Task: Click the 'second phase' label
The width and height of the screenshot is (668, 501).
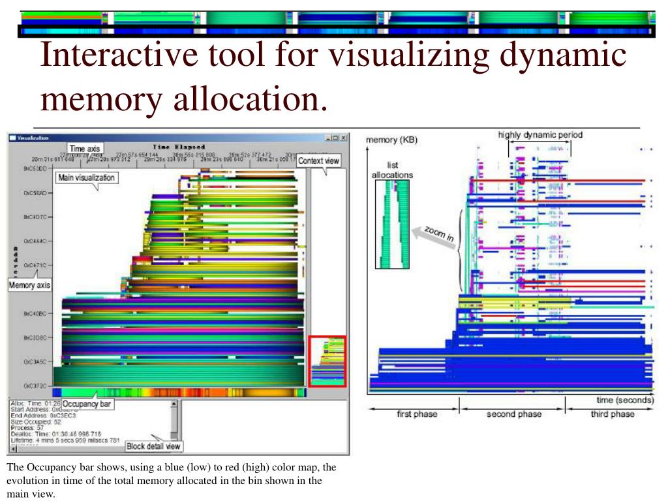Action: tap(513, 414)
